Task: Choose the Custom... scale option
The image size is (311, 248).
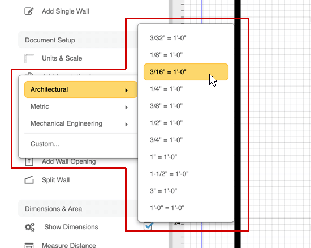Action: (x=81, y=144)
